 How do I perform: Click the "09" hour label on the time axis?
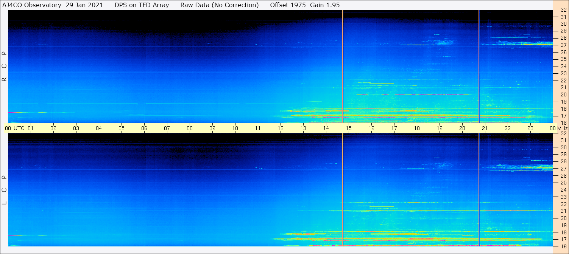point(212,128)
